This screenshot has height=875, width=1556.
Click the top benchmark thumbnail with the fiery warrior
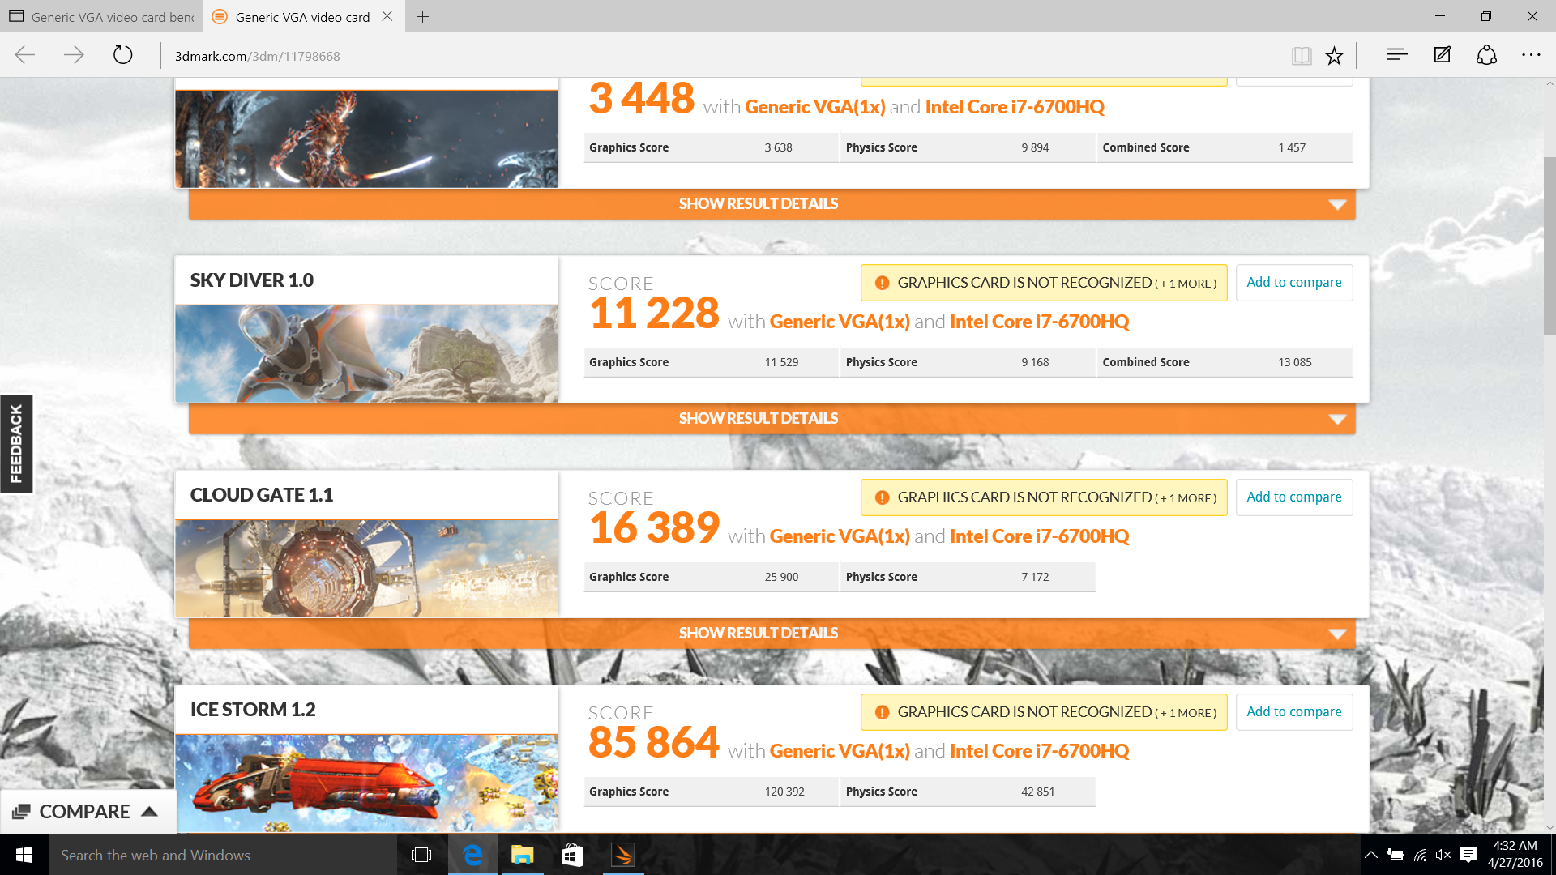[366, 139]
